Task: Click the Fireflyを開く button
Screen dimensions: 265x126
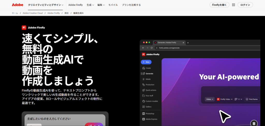Action: [x=219, y=5]
